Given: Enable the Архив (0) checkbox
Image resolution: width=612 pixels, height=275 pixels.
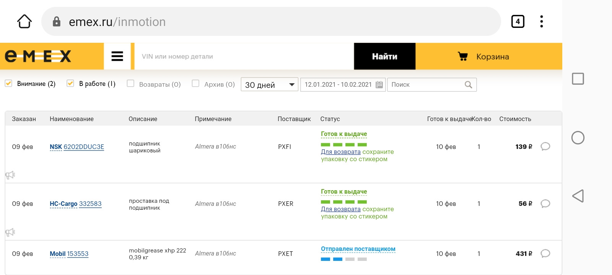Looking at the screenshot, I should pyautogui.click(x=195, y=83).
